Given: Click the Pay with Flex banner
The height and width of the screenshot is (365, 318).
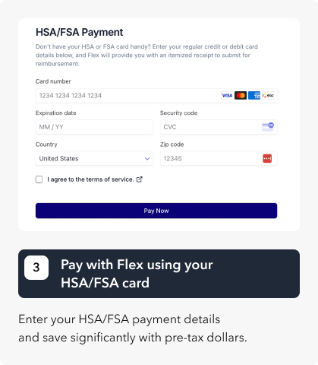Looking at the screenshot, I should 159,274.
